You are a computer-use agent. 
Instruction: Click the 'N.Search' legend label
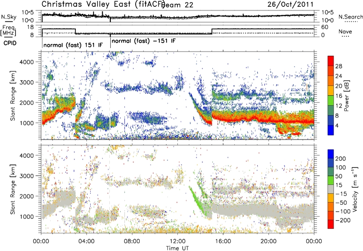(x=350, y=17)
